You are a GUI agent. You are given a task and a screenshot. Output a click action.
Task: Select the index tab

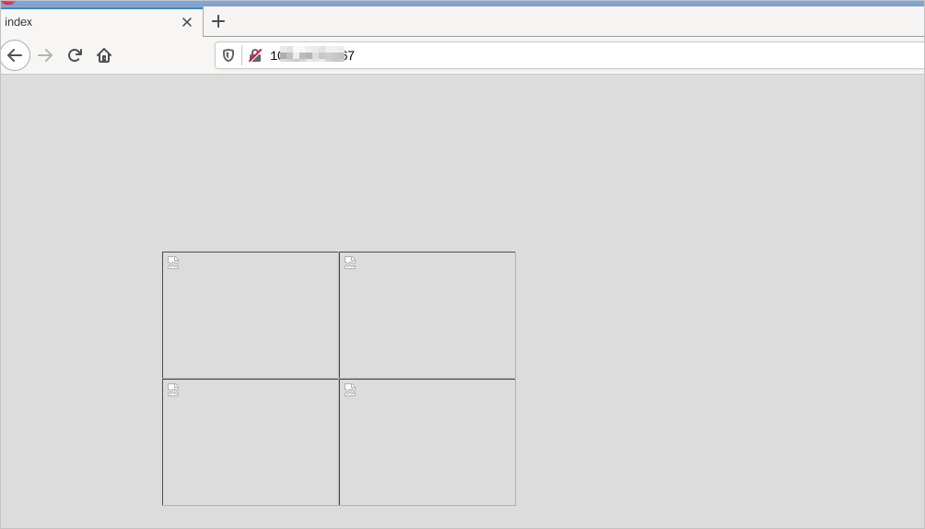pos(101,22)
